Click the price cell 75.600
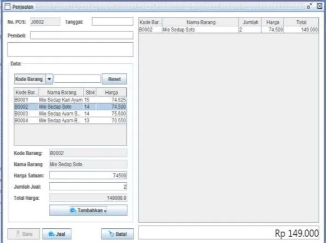Viewport: 326px width, 243px height. [x=111, y=114]
